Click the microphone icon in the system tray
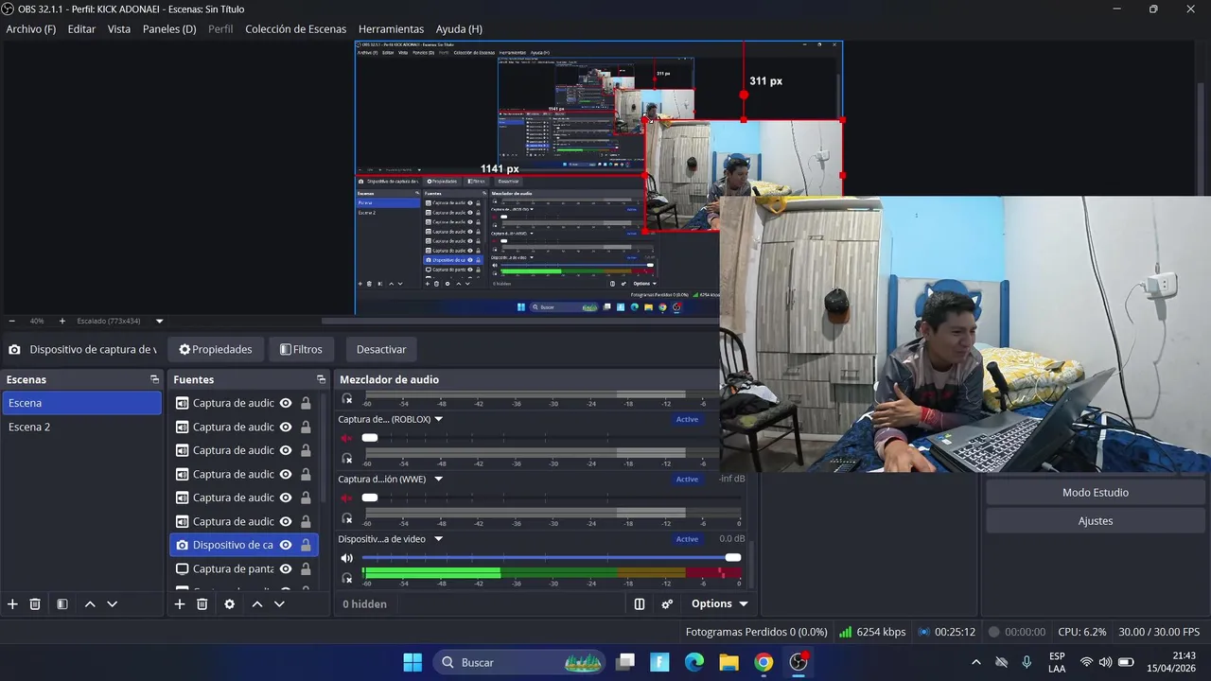Screen dimensions: 1211x681 click(x=1027, y=662)
